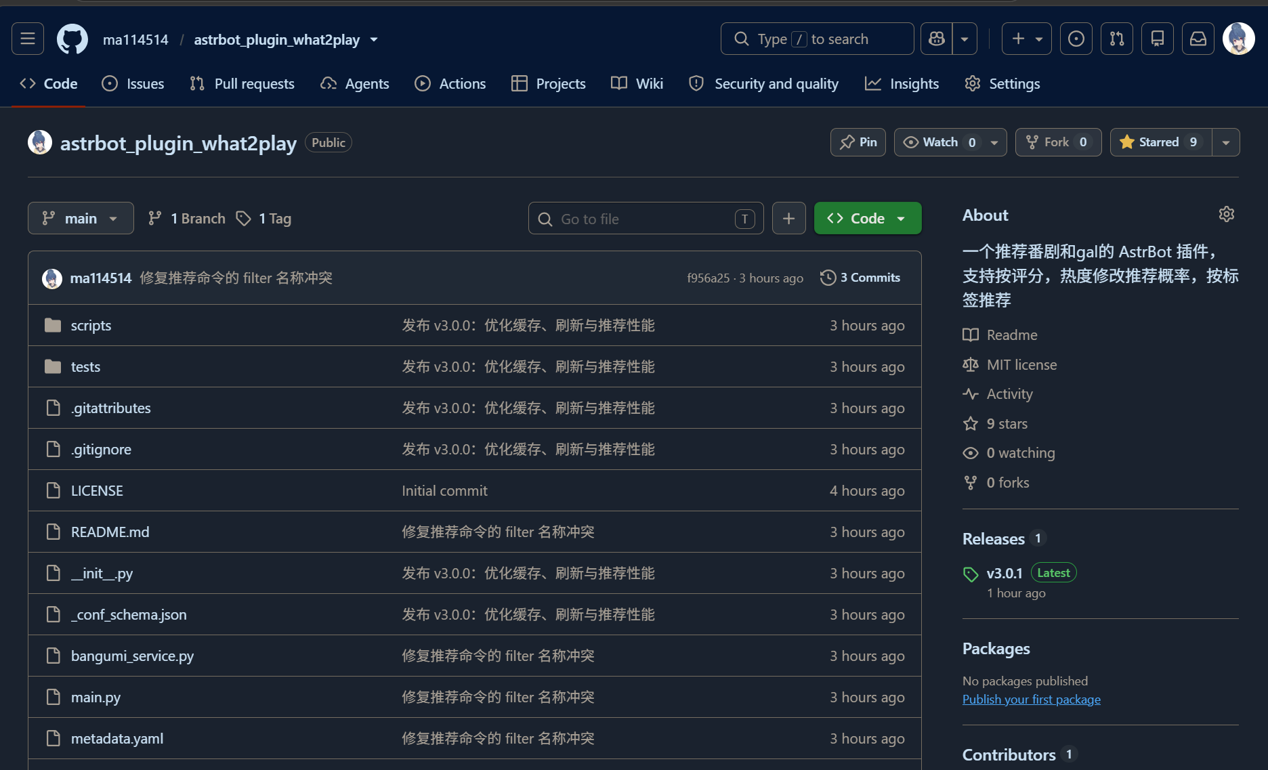Open Copilot dropdown arrow in header
The width and height of the screenshot is (1268, 770).
coord(965,39)
